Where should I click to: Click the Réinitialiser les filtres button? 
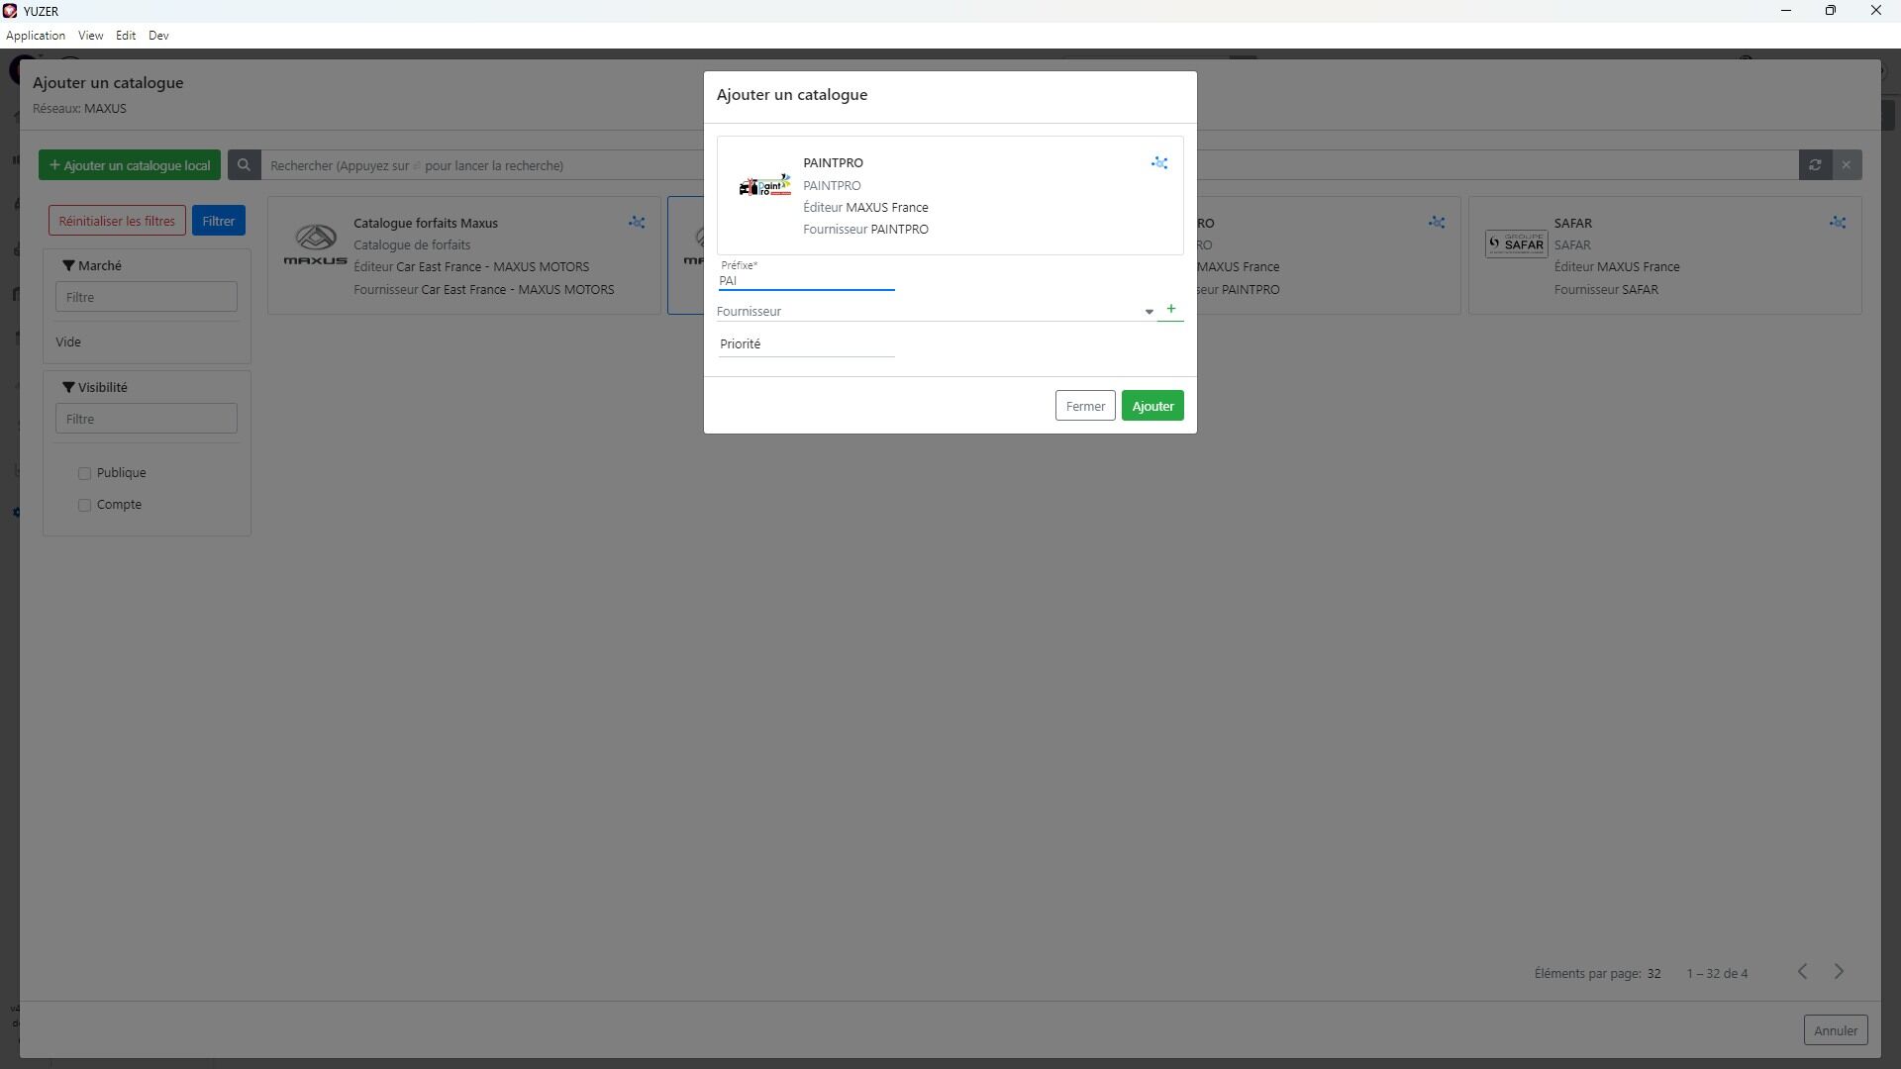tap(117, 221)
